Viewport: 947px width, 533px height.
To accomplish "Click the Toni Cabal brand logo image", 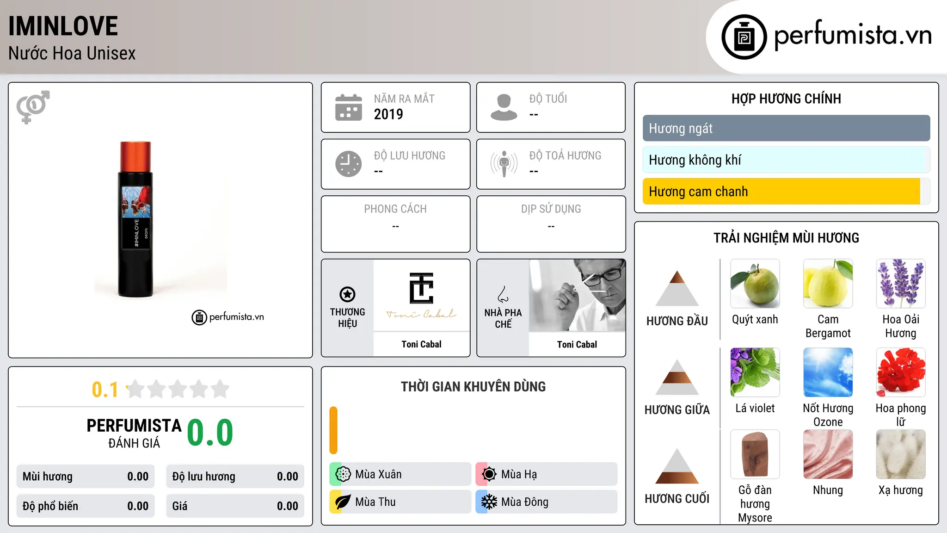I will pos(421,295).
